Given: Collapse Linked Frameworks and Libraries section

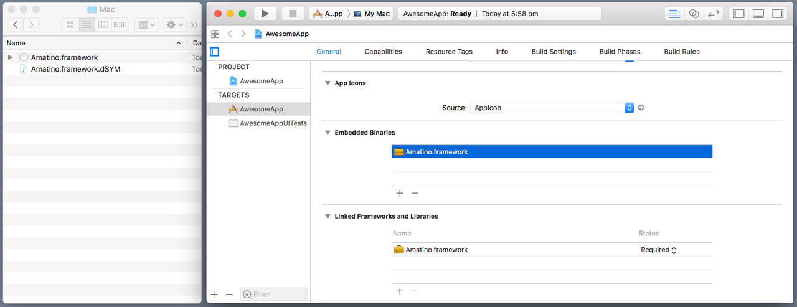Looking at the screenshot, I should coord(328,217).
